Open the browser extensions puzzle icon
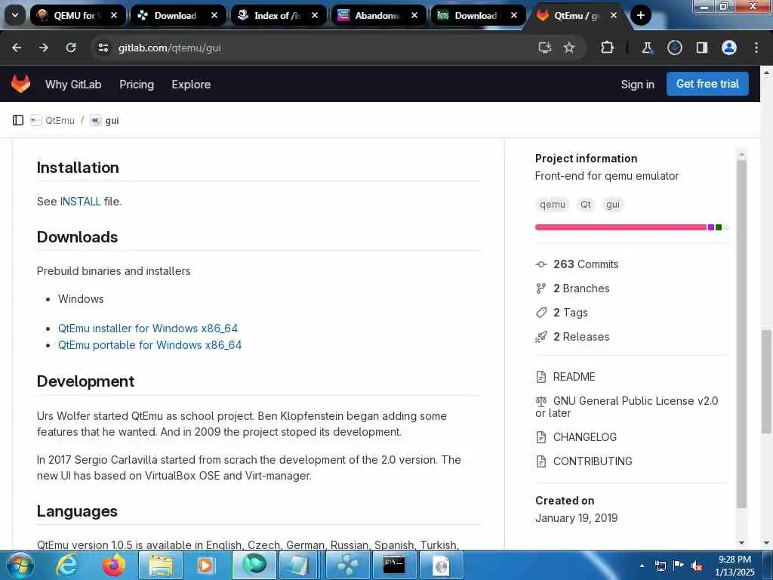Viewport: 773px width, 580px height. point(608,48)
